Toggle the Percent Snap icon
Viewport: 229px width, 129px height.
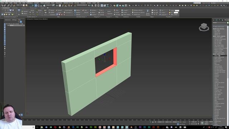pyautogui.click(x=69, y=5)
